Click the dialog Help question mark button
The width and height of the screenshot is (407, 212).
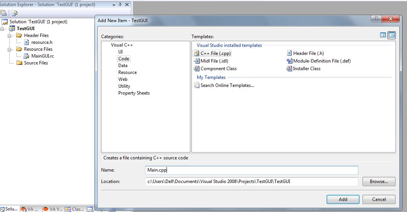point(376,19)
